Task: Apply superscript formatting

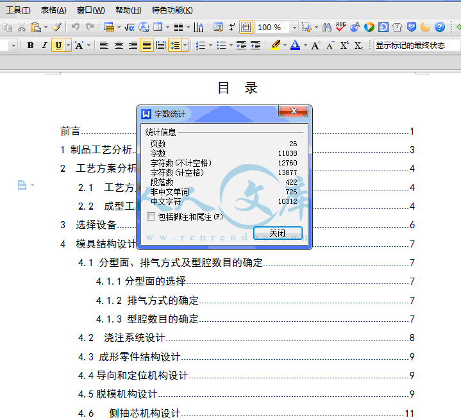Action: (x=344, y=46)
